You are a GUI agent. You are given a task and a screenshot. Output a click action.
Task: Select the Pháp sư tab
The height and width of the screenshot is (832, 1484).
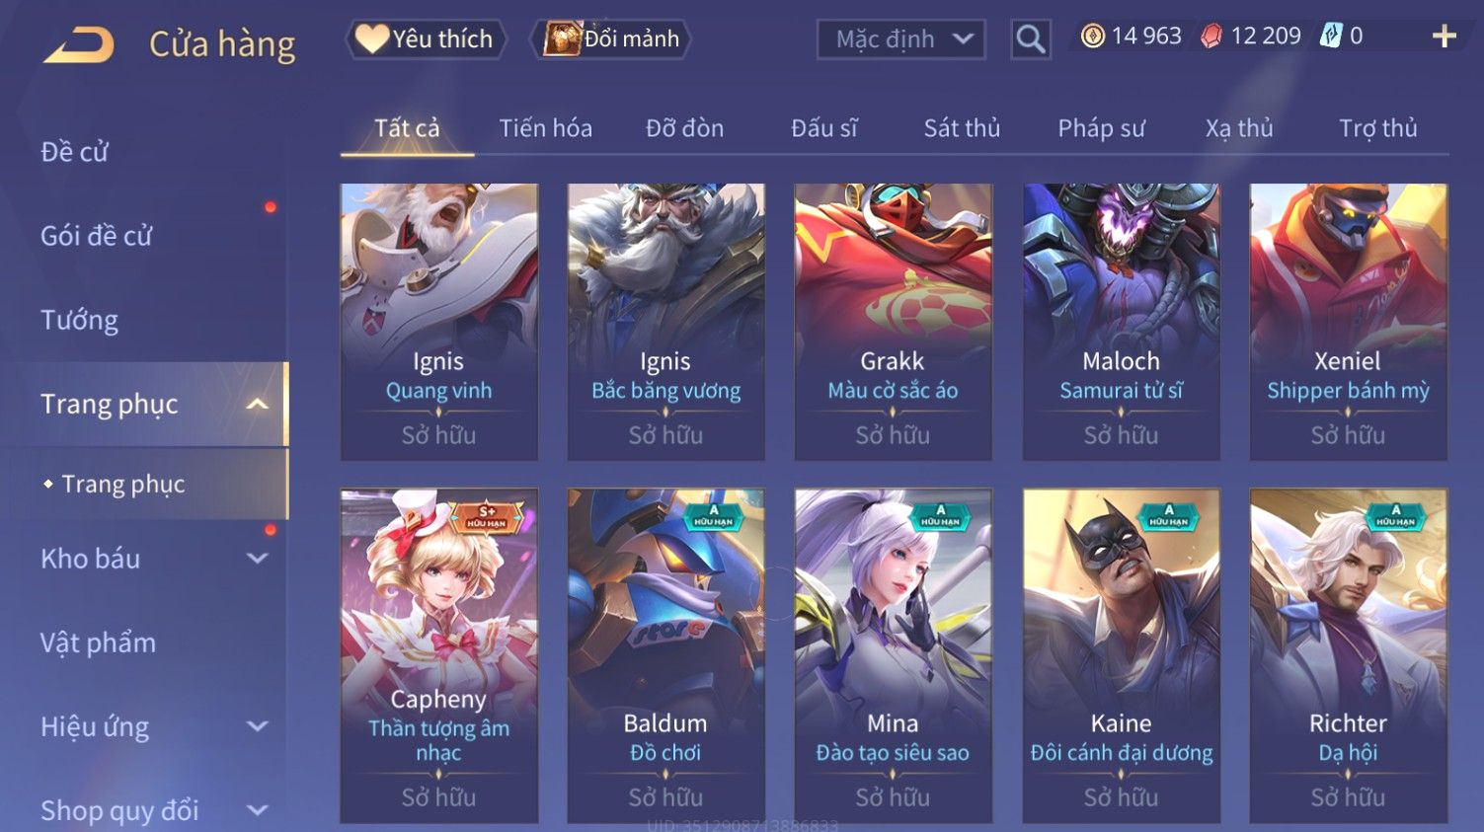1101,128
